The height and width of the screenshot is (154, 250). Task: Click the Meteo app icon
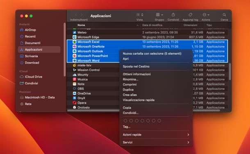point(75,32)
